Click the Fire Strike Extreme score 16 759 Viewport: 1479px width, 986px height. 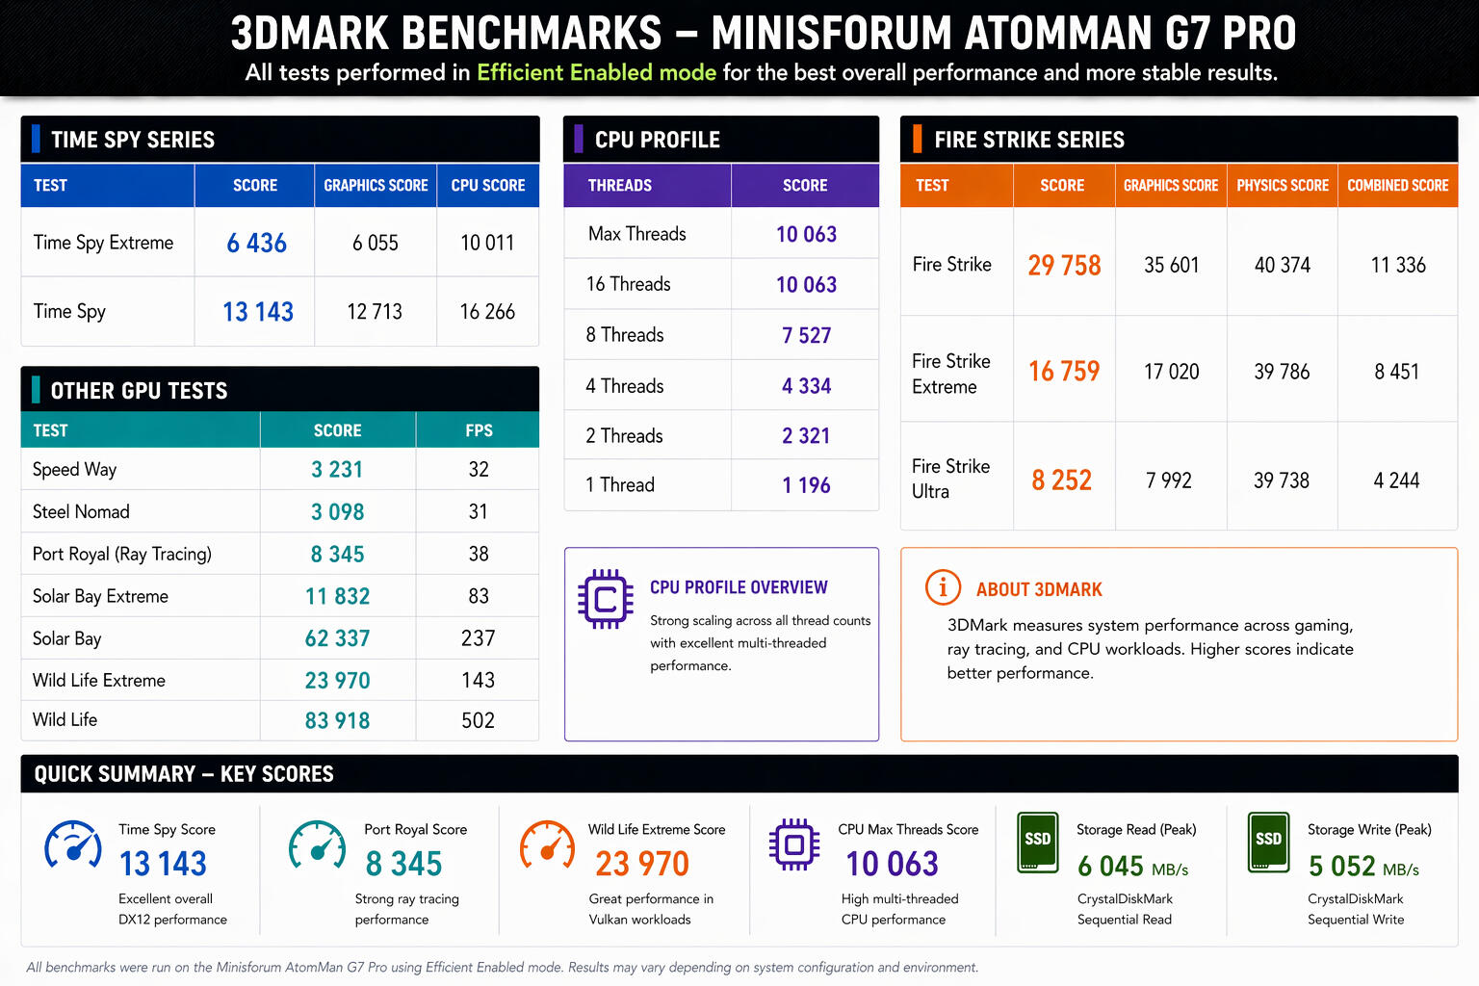tap(1064, 372)
